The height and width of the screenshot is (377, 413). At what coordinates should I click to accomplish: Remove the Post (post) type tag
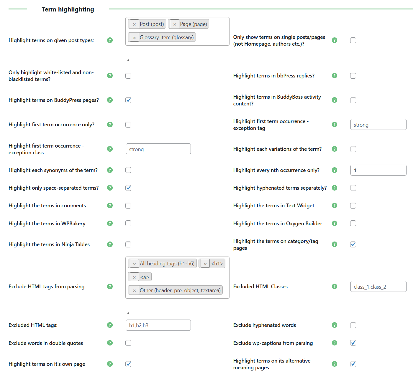(135, 24)
